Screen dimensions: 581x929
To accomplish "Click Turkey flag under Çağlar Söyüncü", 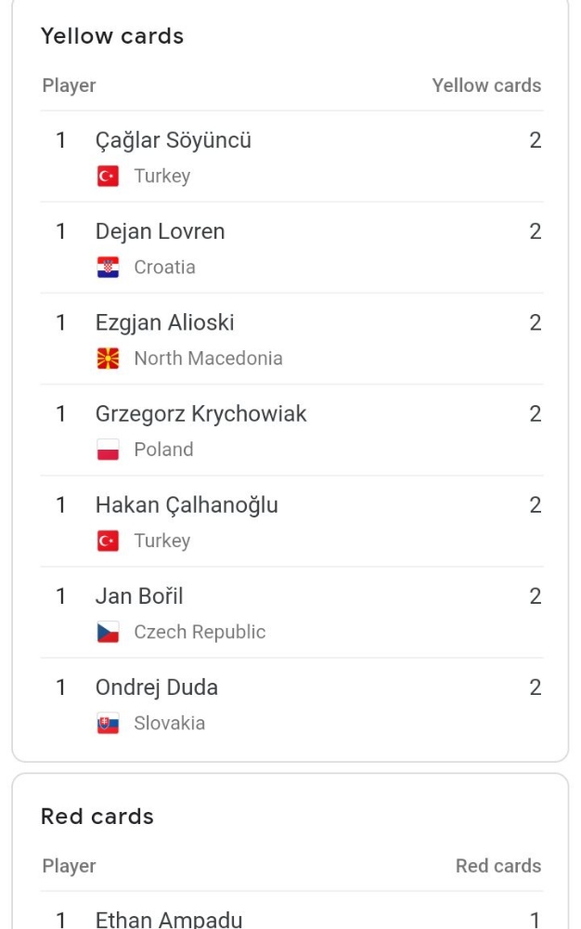I will coord(108,177).
